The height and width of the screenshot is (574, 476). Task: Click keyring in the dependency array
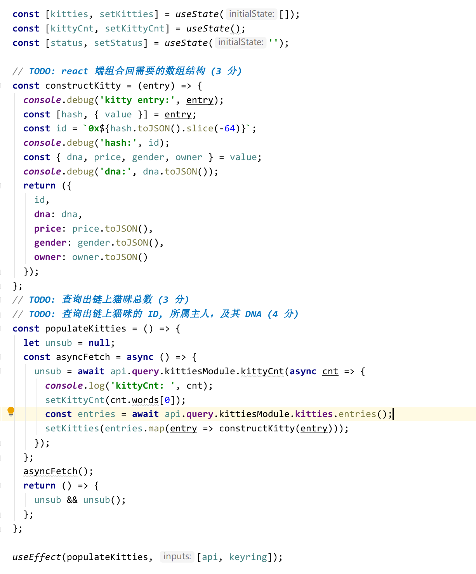click(248, 557)
